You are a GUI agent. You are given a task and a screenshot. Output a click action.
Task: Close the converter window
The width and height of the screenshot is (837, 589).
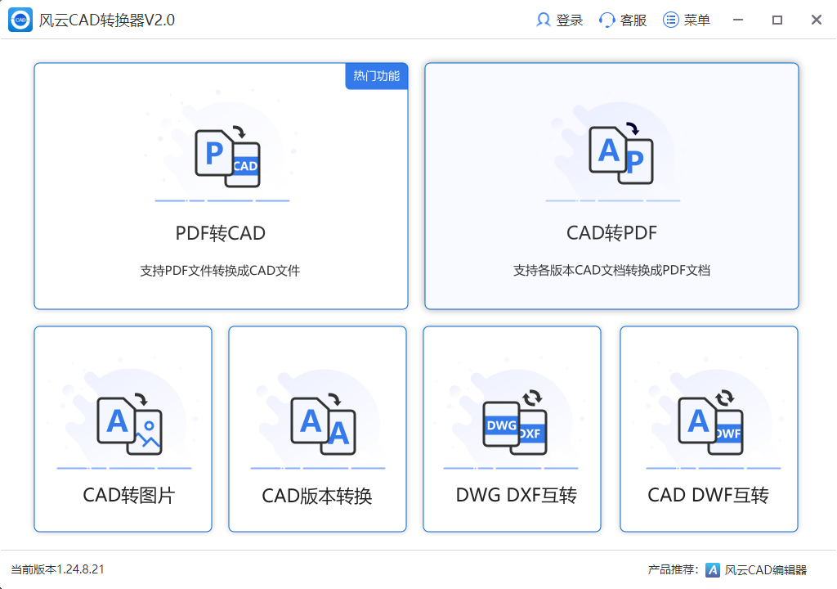click(x=817, y=20)
